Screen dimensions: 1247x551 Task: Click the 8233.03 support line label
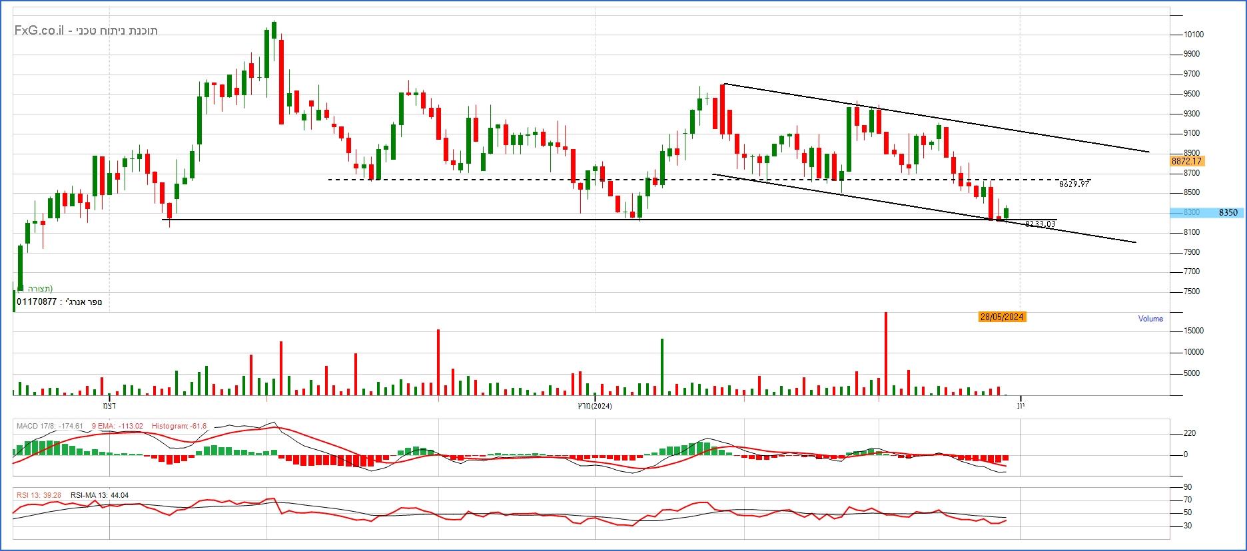1040,224
